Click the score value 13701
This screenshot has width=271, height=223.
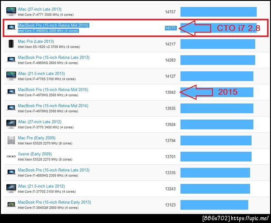click(170, 157)
